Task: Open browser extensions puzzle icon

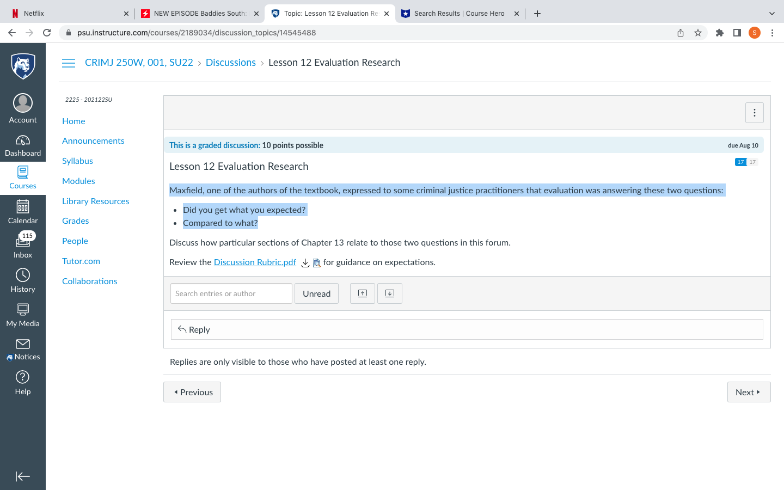Action: tap(720, 33)
